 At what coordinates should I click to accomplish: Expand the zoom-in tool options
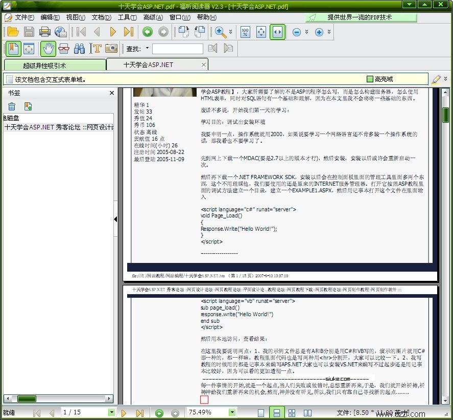click(230, 32)
